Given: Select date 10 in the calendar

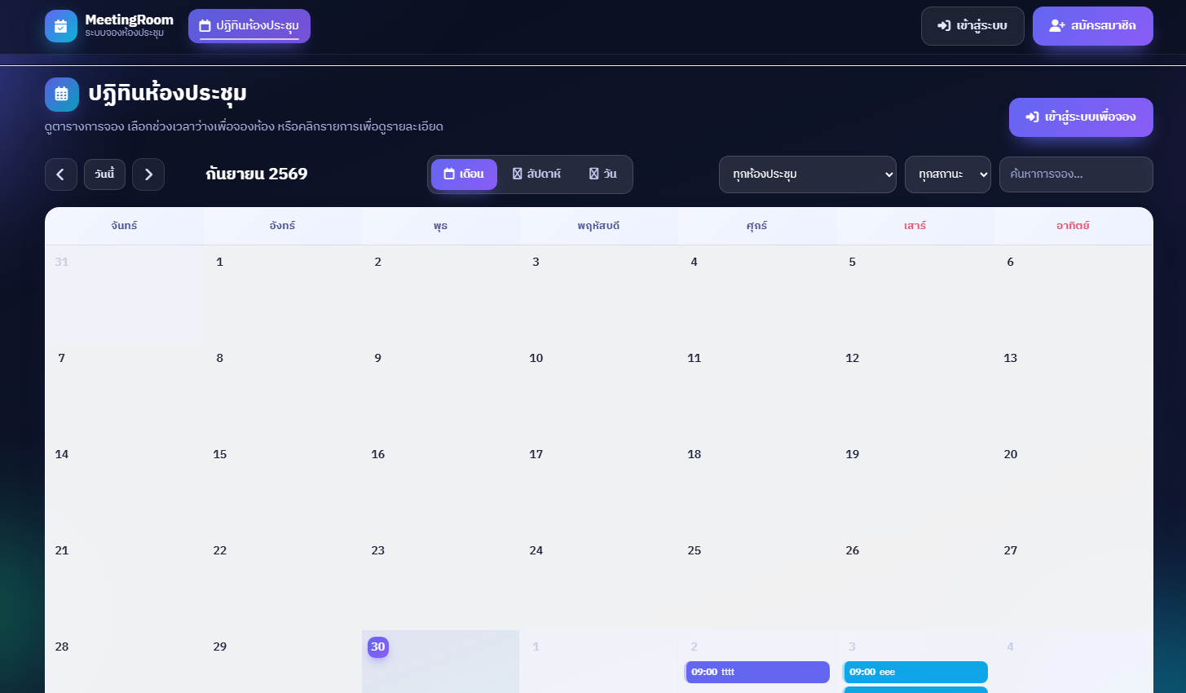Looking at the screenshot, I should [536, 358].
